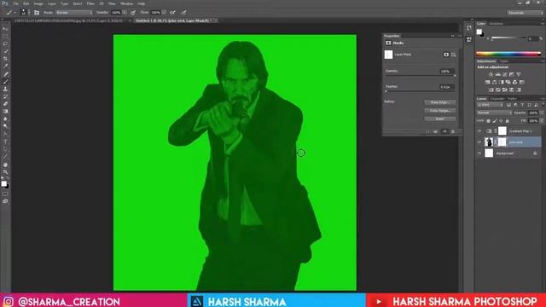
Task: Click the Feather value field
Action: 447,87
